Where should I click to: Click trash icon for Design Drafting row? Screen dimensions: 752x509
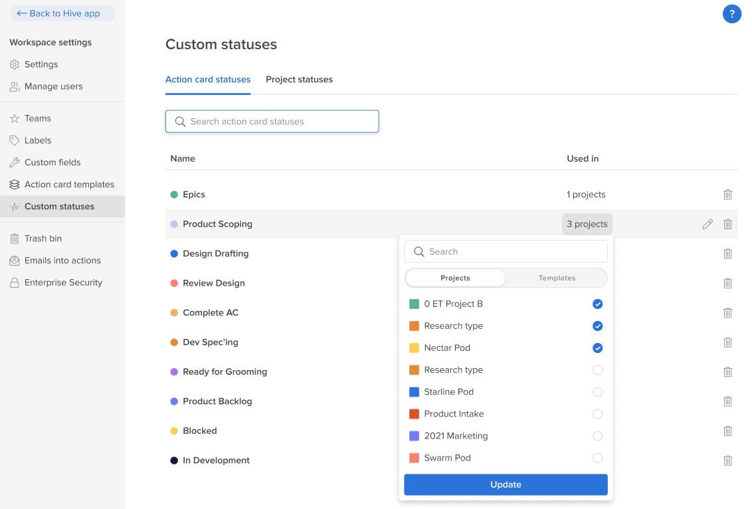pyautogui.click(x=727, y=254)
